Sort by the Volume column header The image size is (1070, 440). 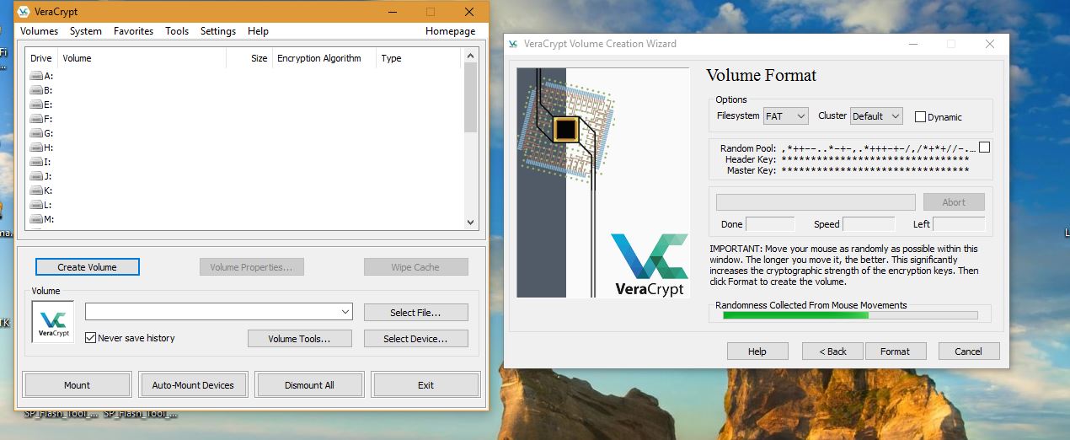(x=142, y=58)
